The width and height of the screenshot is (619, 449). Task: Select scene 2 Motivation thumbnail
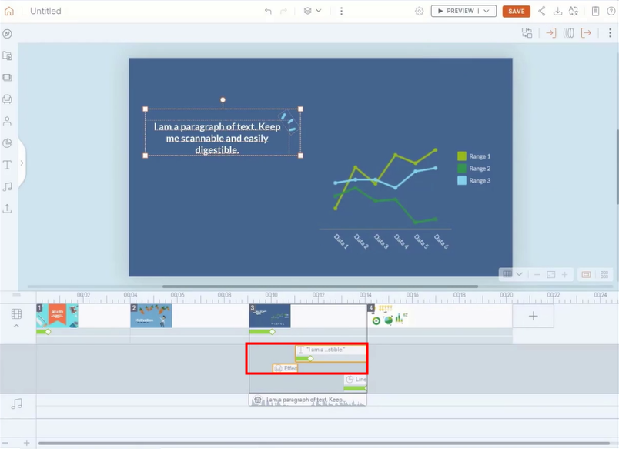(151, 316)
